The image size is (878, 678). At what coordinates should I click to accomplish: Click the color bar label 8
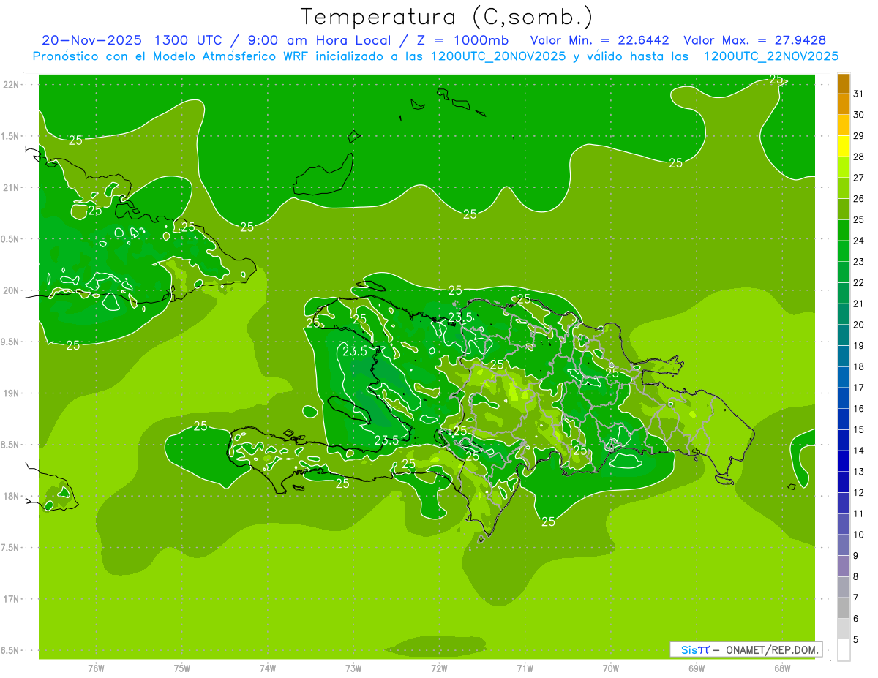point(856,576)
